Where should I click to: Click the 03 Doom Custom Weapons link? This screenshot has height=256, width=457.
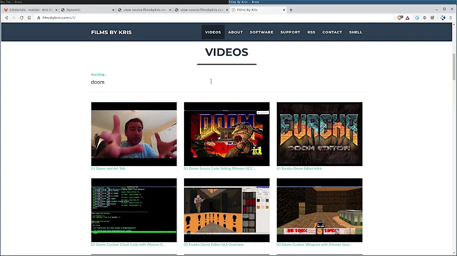click(314, 245)
